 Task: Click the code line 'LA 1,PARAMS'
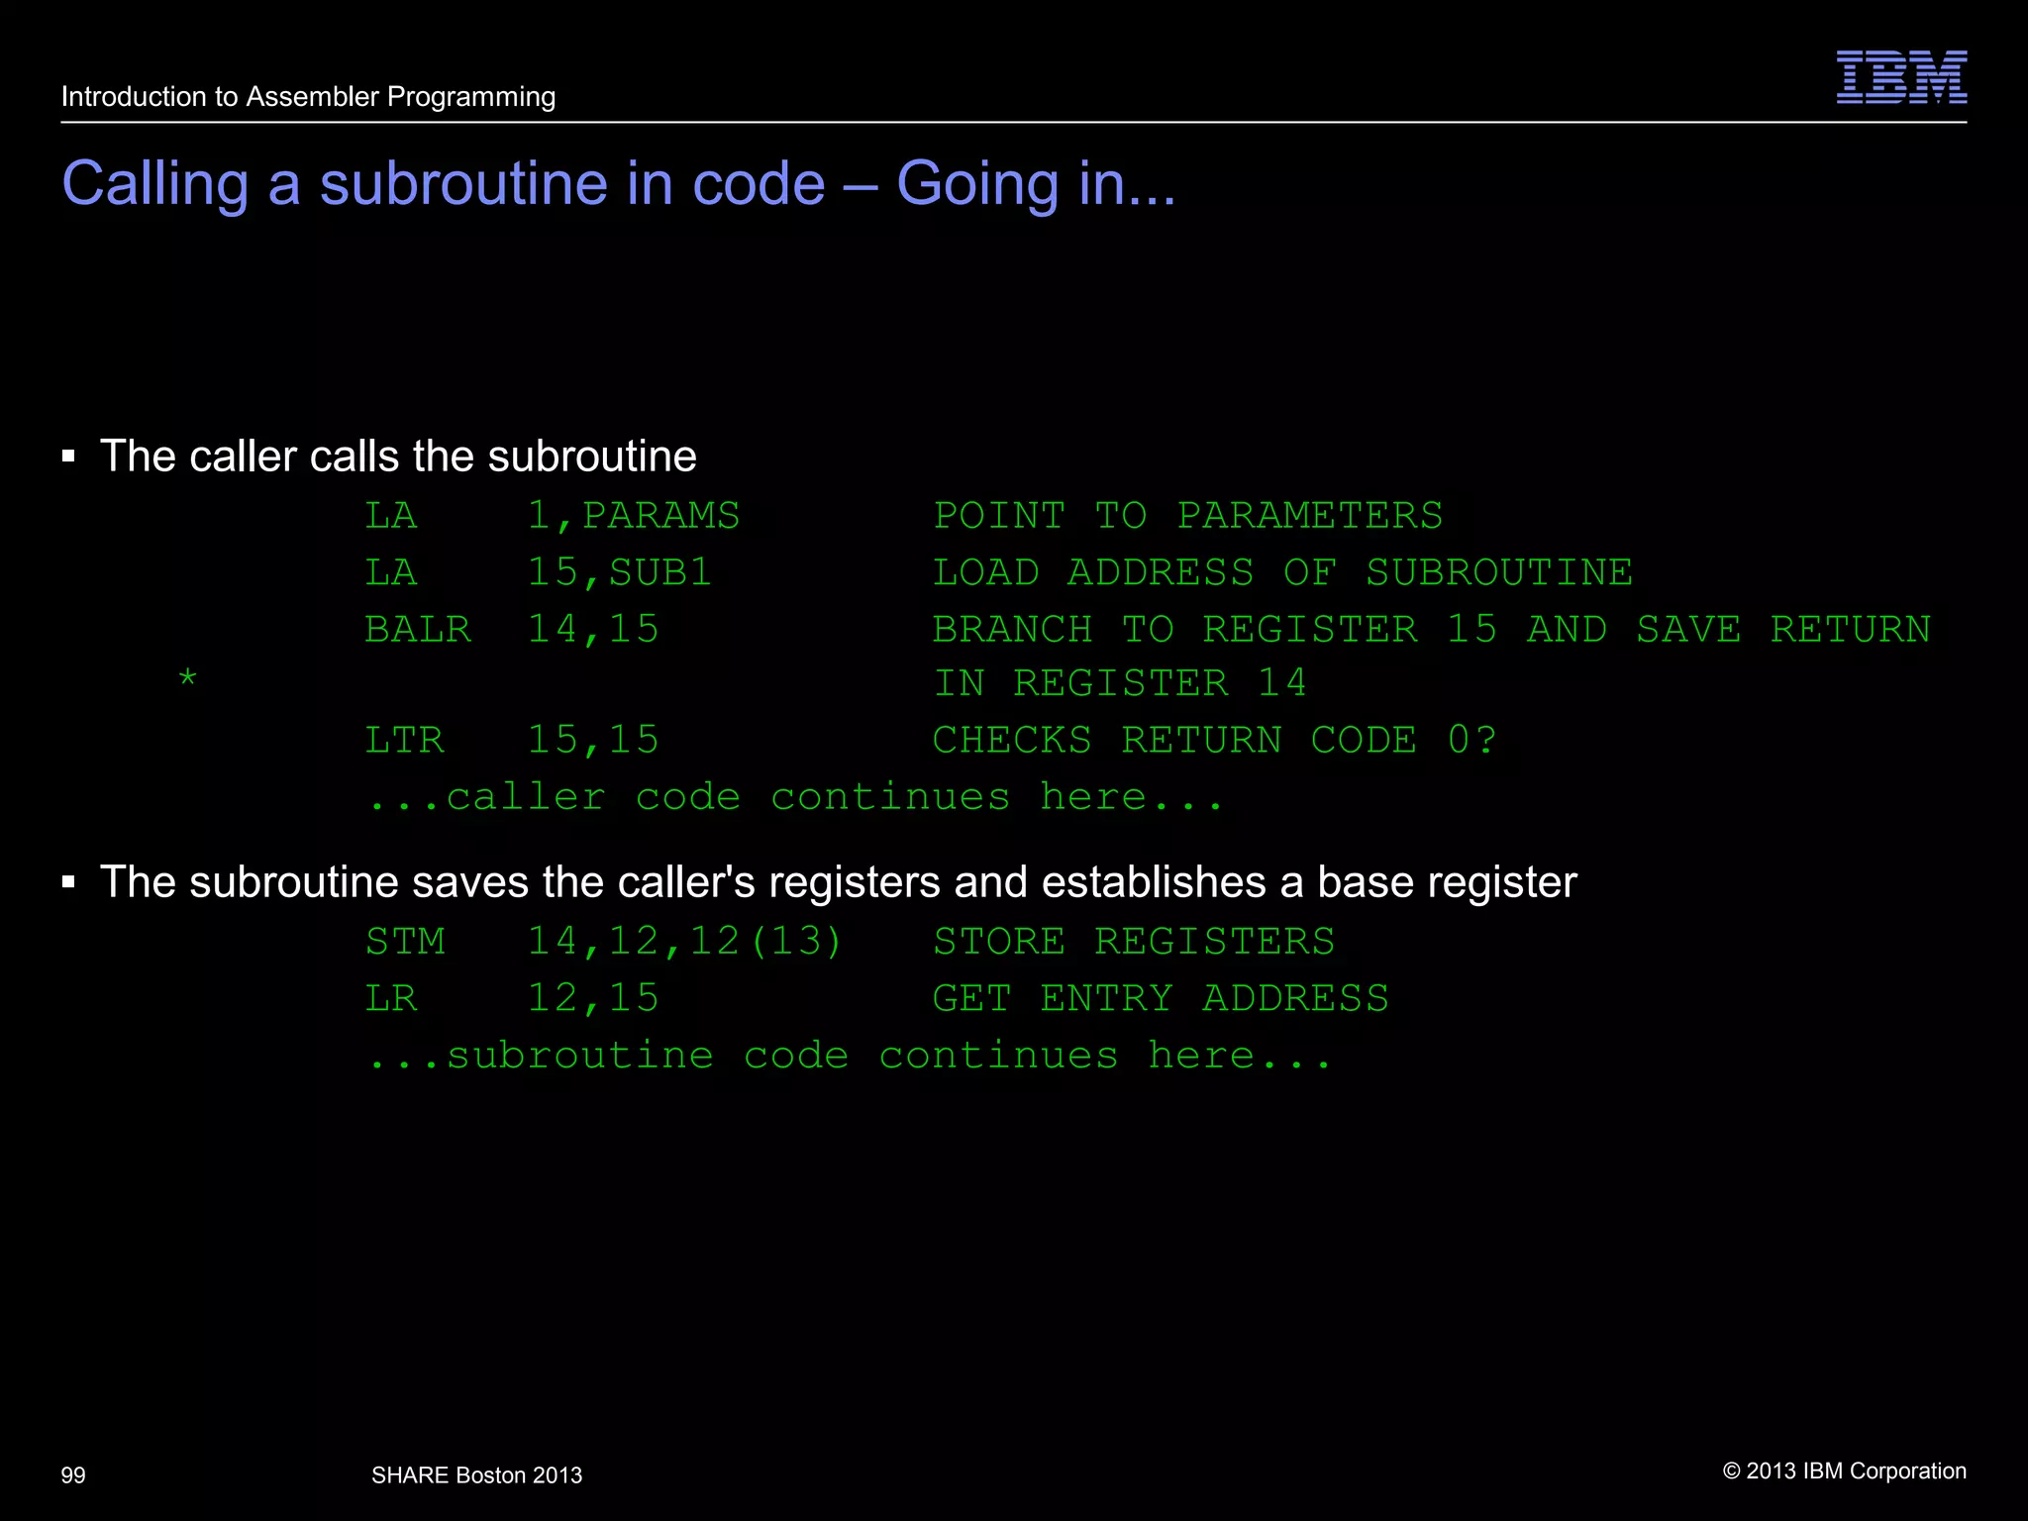pyautogui.click(x=553, y=516)
